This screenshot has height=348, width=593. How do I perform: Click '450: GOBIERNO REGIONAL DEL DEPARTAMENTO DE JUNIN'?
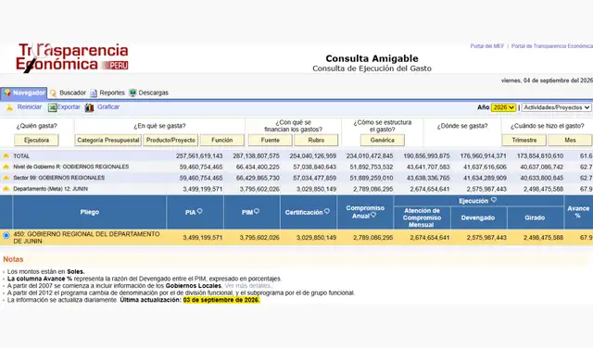click(86, 237)
